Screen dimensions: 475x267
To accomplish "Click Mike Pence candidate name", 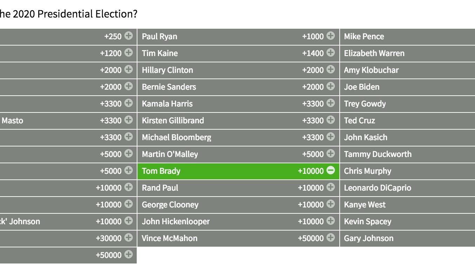I will (x=364, y=36).
